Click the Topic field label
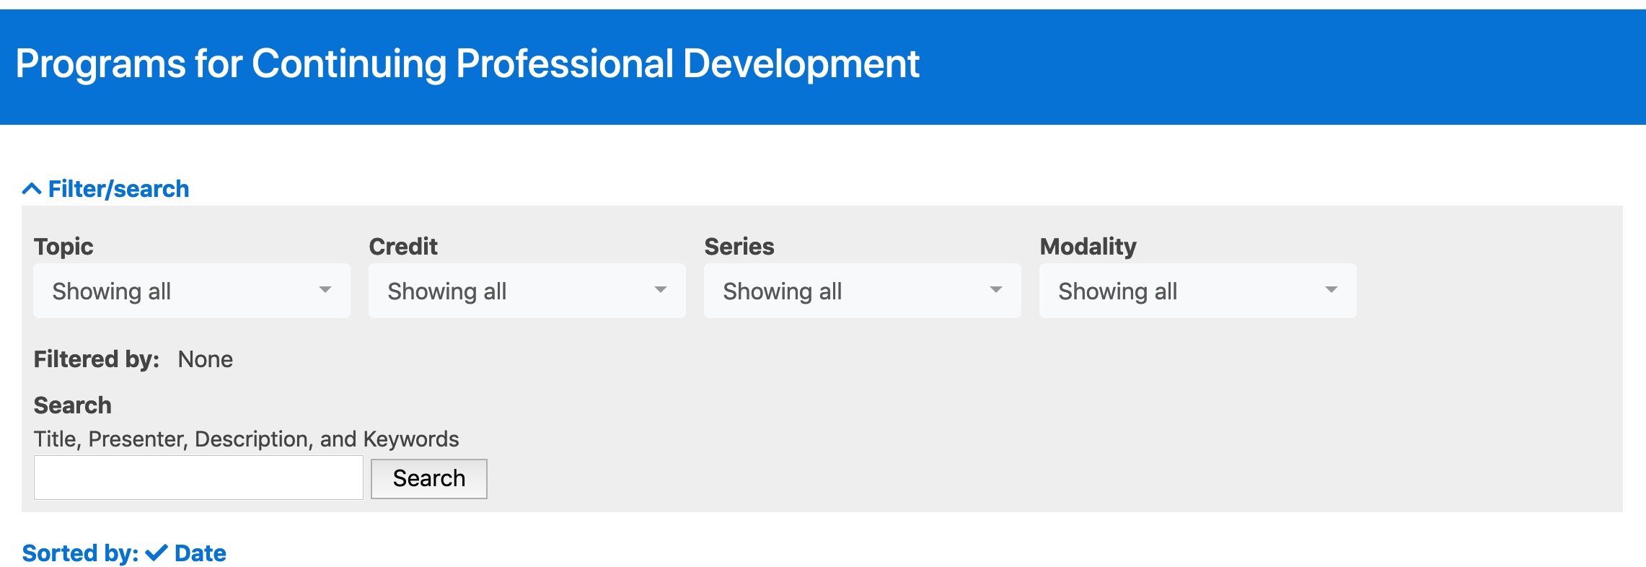1646x567 pixels. point(63,247)
